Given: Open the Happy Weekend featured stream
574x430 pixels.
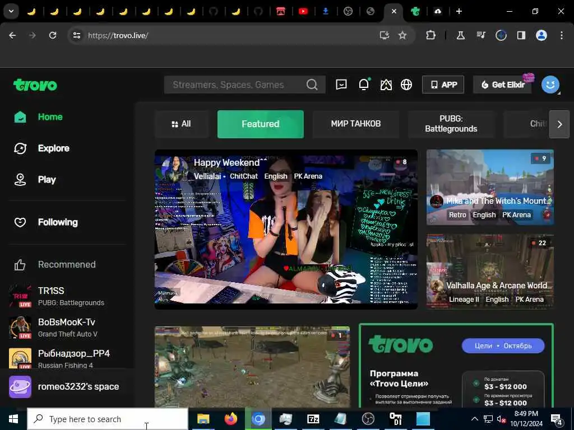Looking at the screenshot, I should pos(286,230).
